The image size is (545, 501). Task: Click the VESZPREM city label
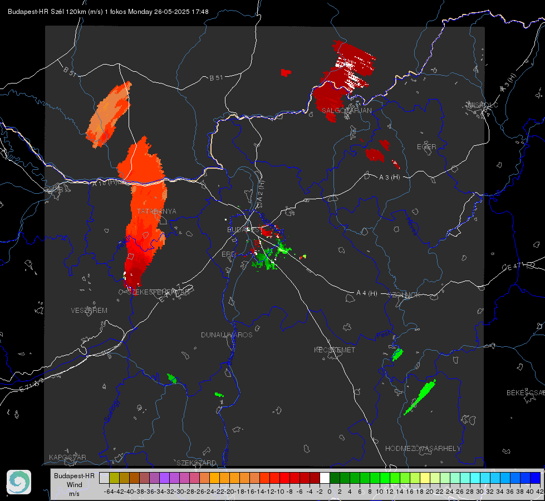[89, 310]
